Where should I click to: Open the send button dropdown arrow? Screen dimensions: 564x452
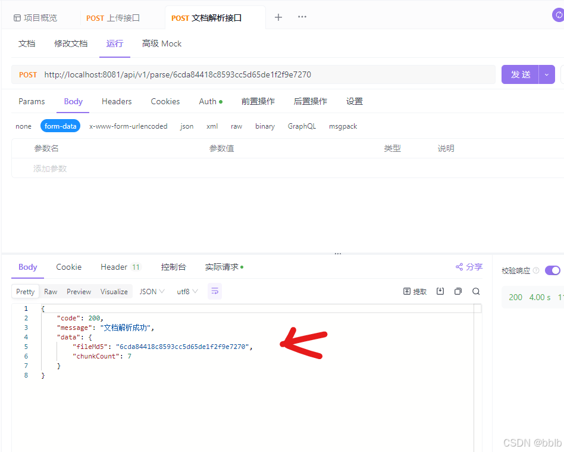coord(546,74)
